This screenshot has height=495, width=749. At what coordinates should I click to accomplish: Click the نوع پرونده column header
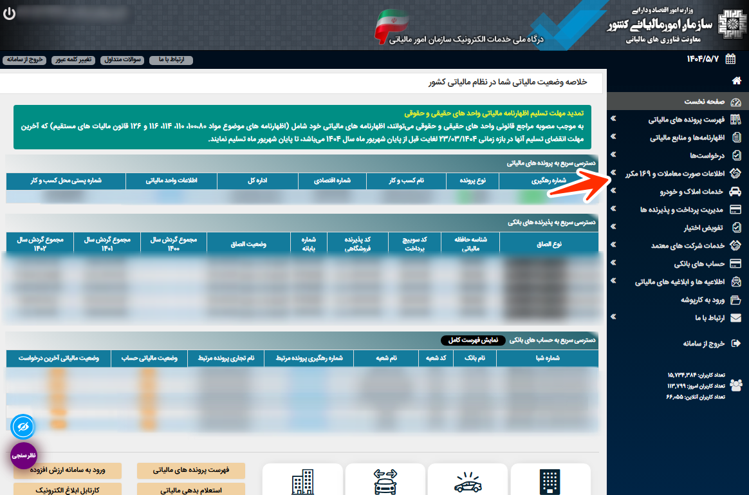[472, 181]
